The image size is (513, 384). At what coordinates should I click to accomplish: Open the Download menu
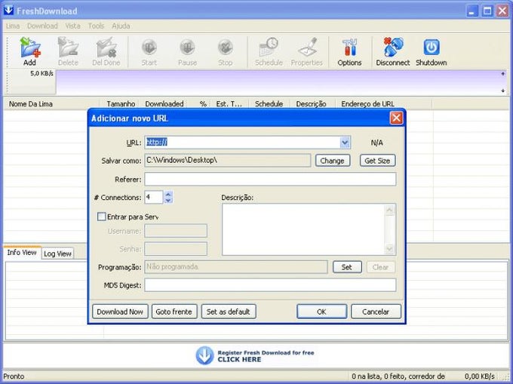point(42,26)
